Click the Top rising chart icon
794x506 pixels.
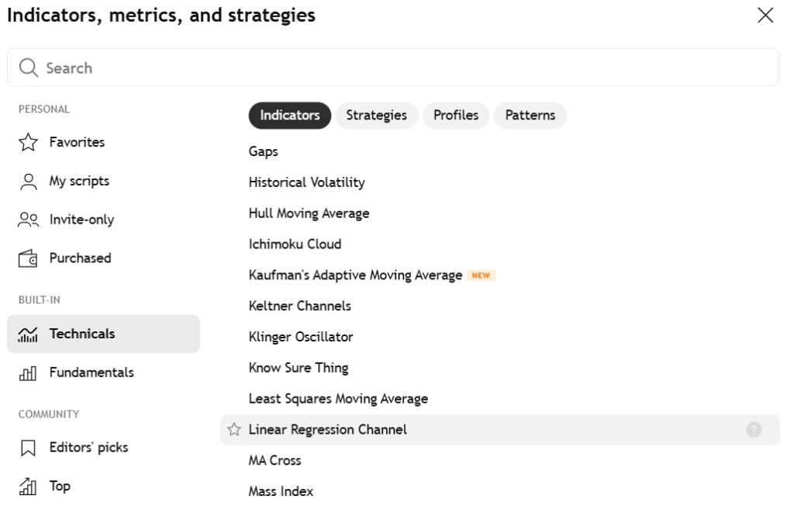click(x=29, y=487)
